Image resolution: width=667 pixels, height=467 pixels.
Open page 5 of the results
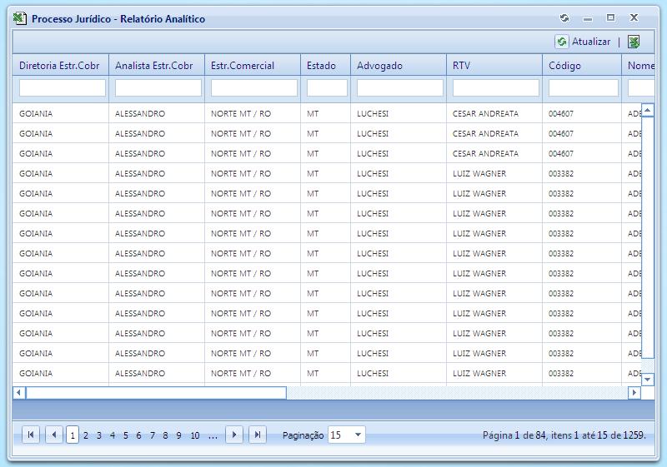125,435
